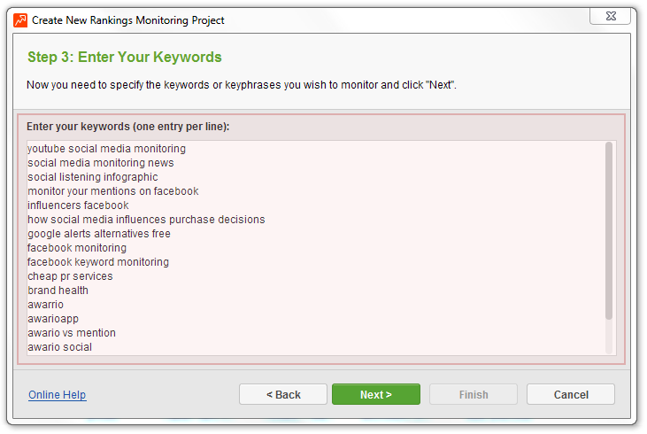The width and height of the screenshot is (647, 434).
Task: Click the disabled Finish button
Action: pos(474,394)
